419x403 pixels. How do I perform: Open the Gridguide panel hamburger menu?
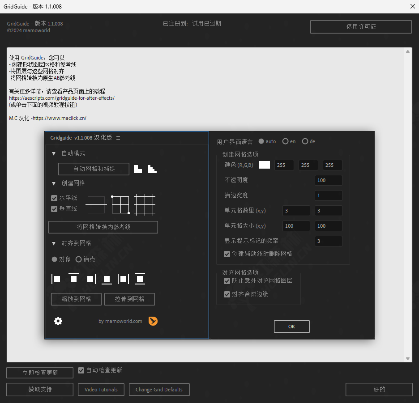(118, 138)
